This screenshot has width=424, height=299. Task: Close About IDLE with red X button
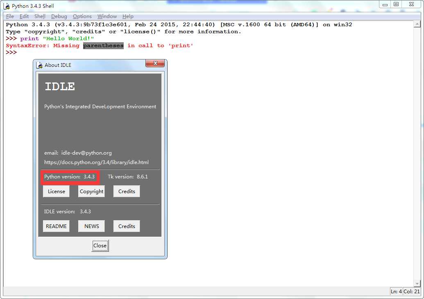[x=155, y=64]
